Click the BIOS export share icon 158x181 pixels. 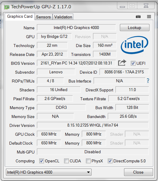pyautogui.click(x=122, y=63)
